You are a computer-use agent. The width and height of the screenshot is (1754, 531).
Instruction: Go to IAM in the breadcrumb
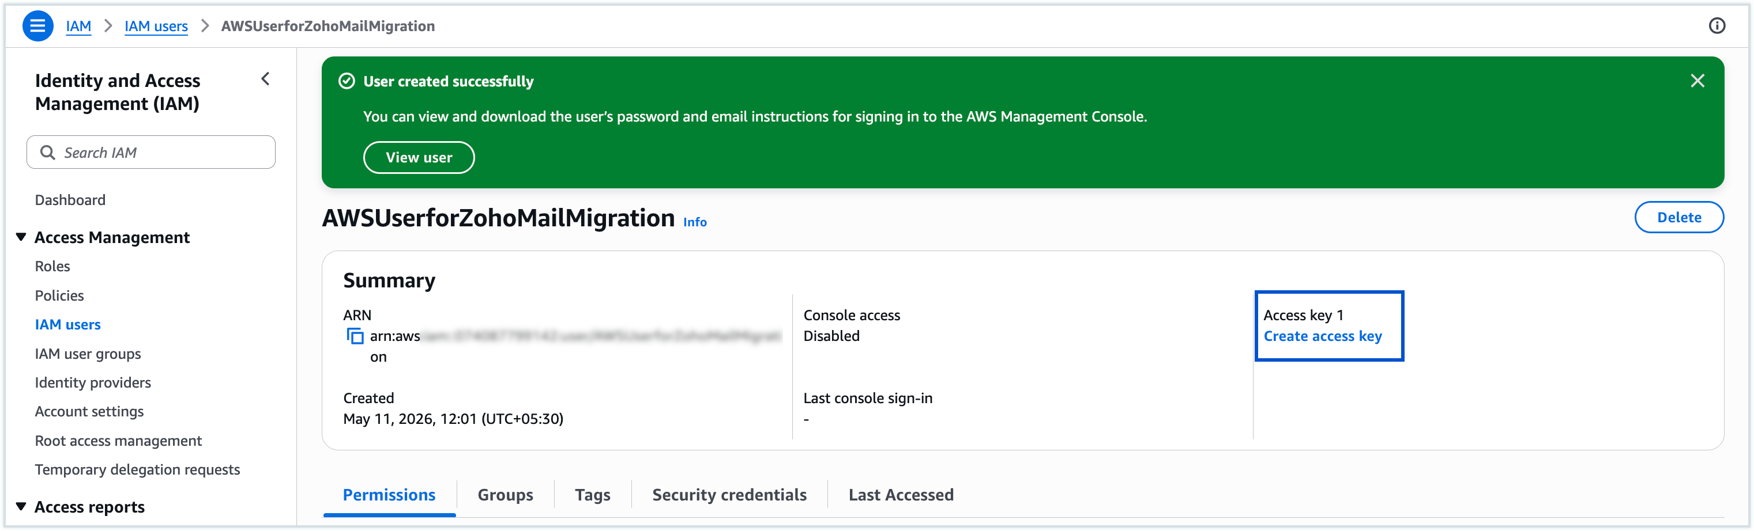coord(78,26)
